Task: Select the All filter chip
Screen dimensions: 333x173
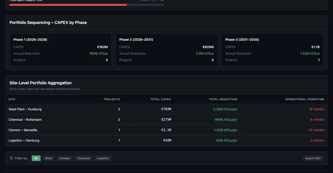Action: [x=36, y=158]
